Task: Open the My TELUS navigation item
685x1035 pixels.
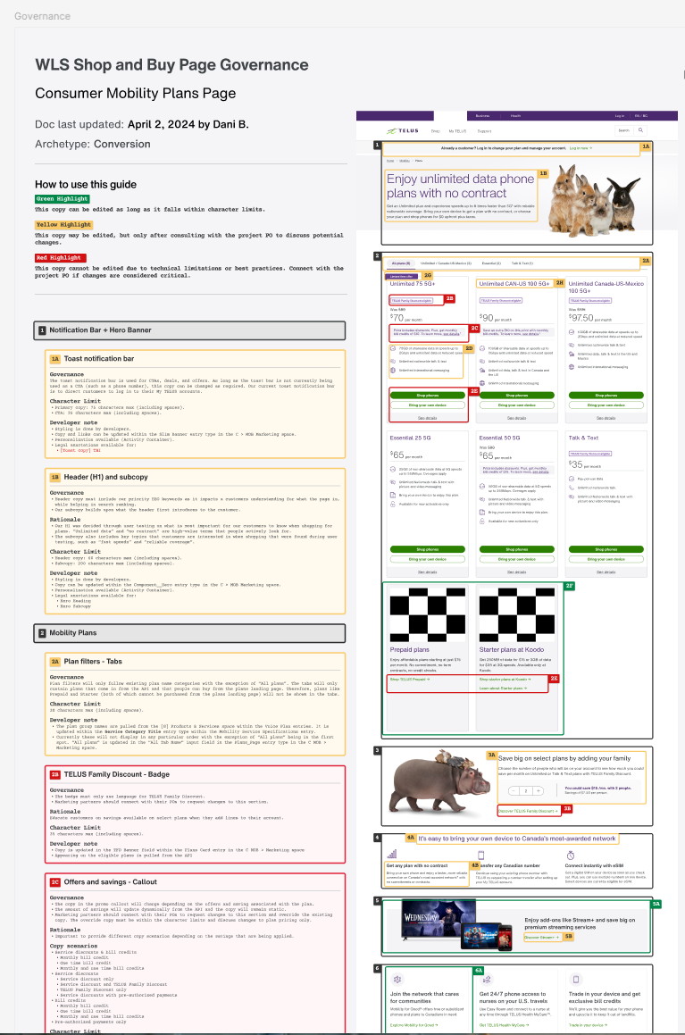Action: coord(457,130)
